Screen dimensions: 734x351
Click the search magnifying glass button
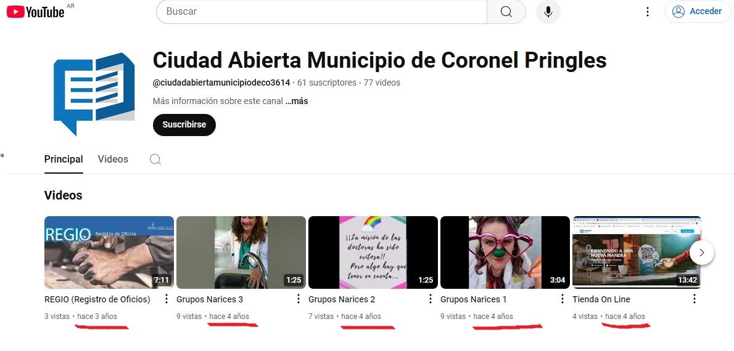point(506,12)
